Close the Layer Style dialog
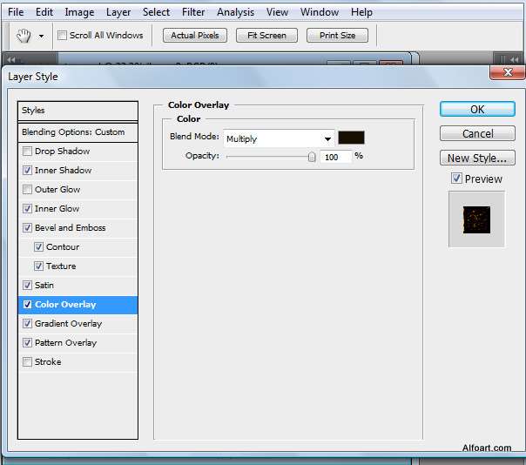This screenshot has height=465, width=526. (x=508, y=72)
